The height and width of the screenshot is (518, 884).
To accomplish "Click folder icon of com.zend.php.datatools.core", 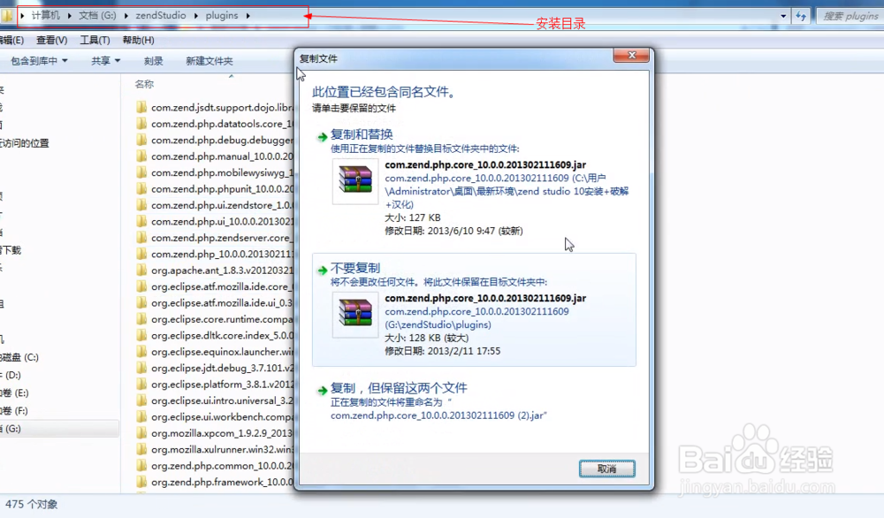I will coord(141,124).
